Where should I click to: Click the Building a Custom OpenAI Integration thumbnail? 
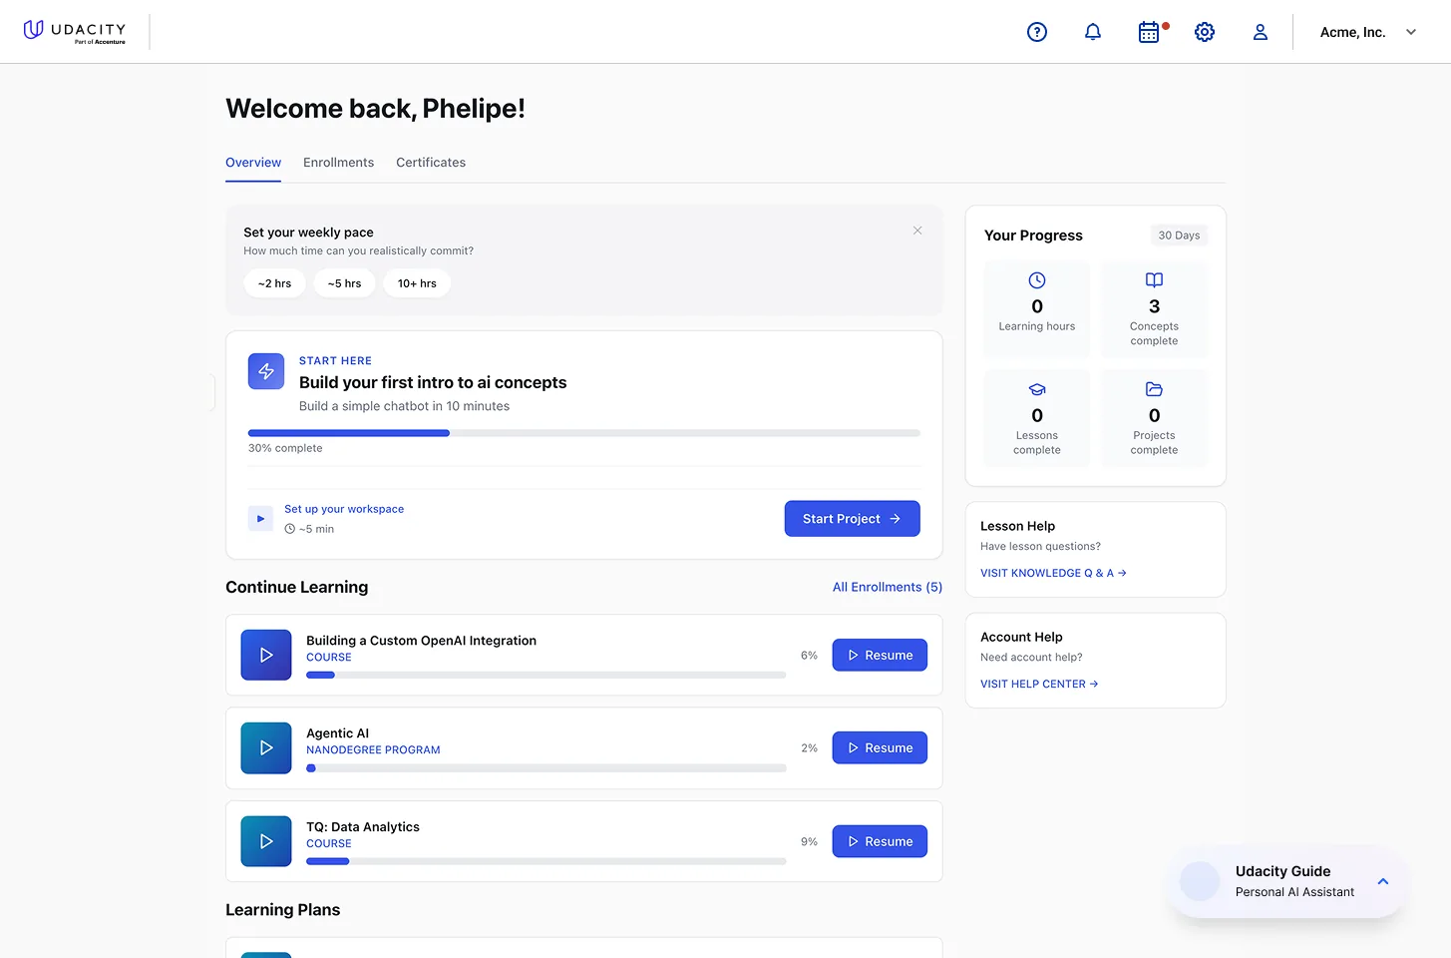(x=266, y=655)
